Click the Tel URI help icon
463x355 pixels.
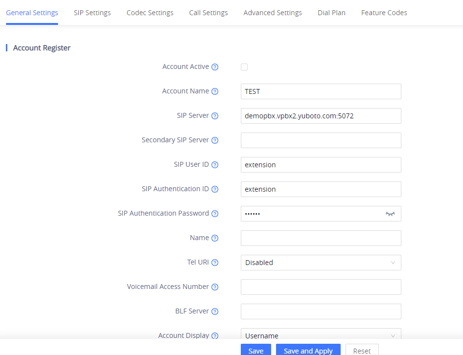(215, 263)
